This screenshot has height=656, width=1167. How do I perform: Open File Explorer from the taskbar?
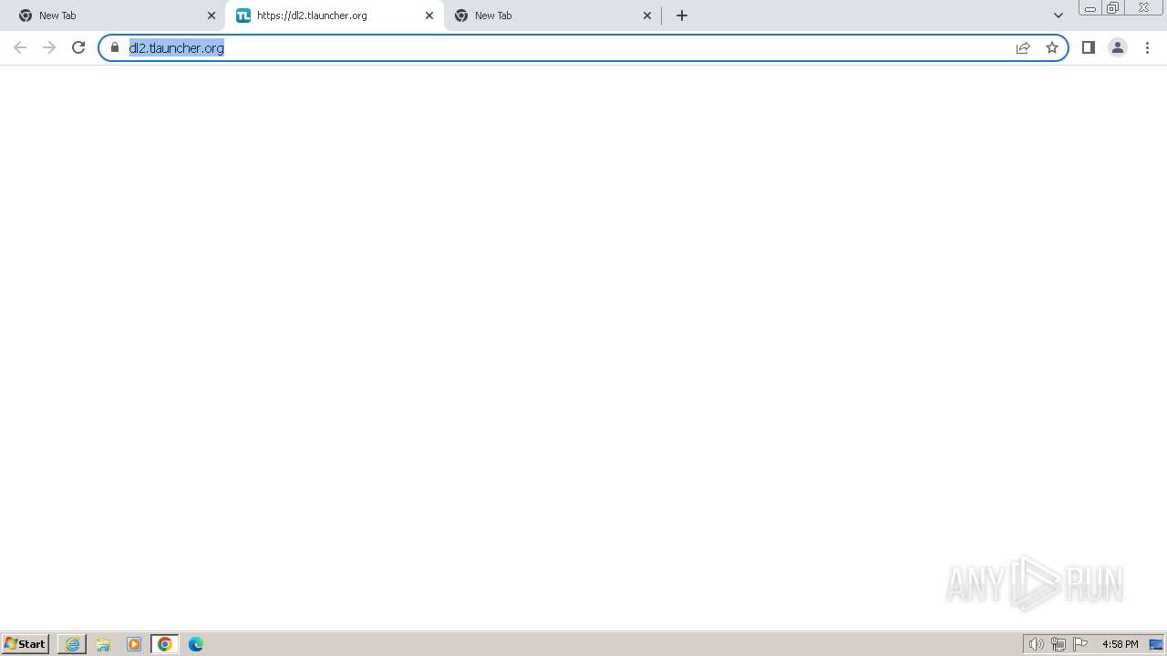point(103,644)
